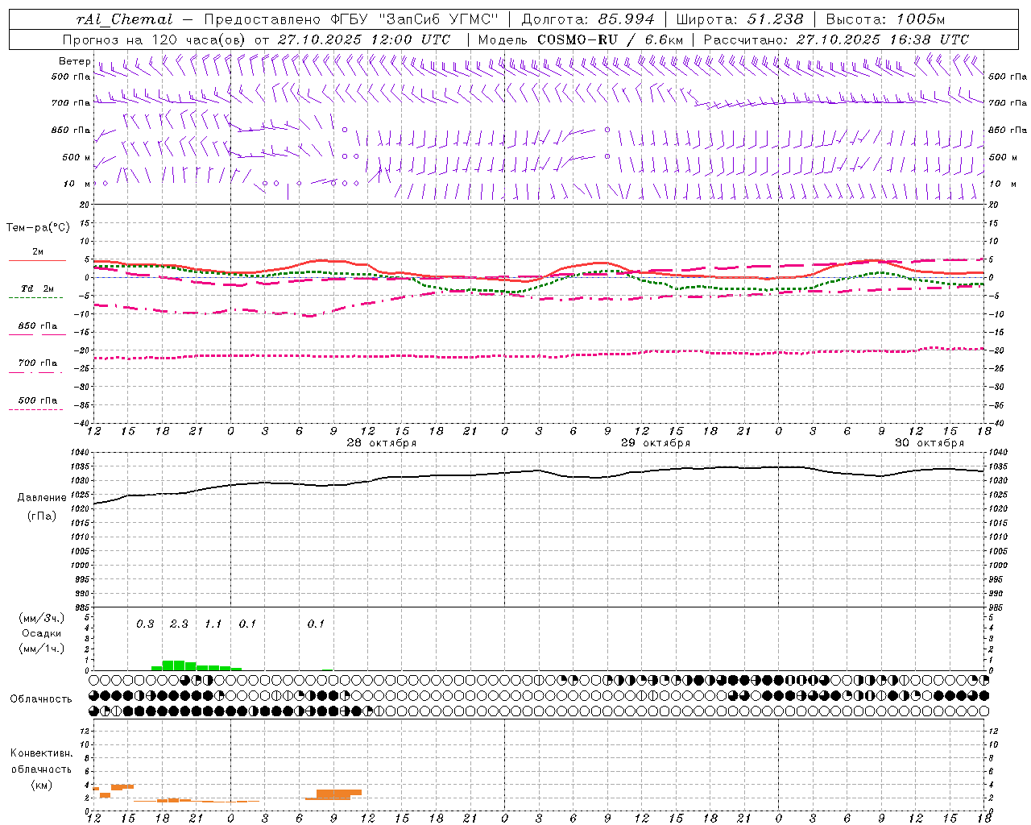1031x825 pixels.
Task: Click the Долгота: 85.994 longitude value
Action: 588,19
